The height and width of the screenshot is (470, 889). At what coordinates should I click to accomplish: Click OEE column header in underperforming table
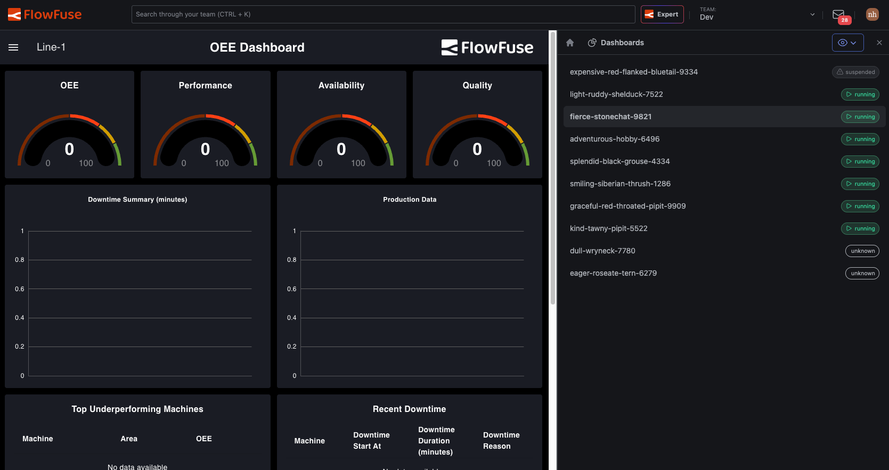(x=204, y=439)
